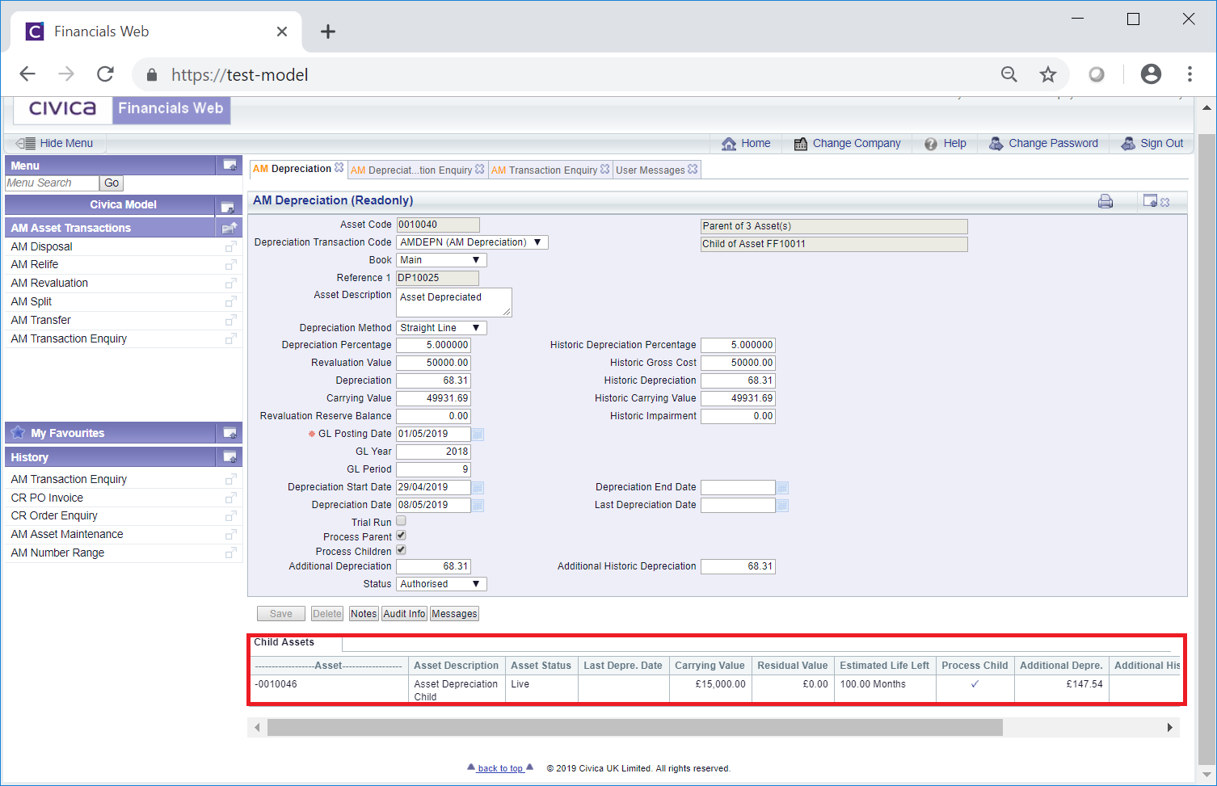Click the Menu Search input field

[52, 183]
